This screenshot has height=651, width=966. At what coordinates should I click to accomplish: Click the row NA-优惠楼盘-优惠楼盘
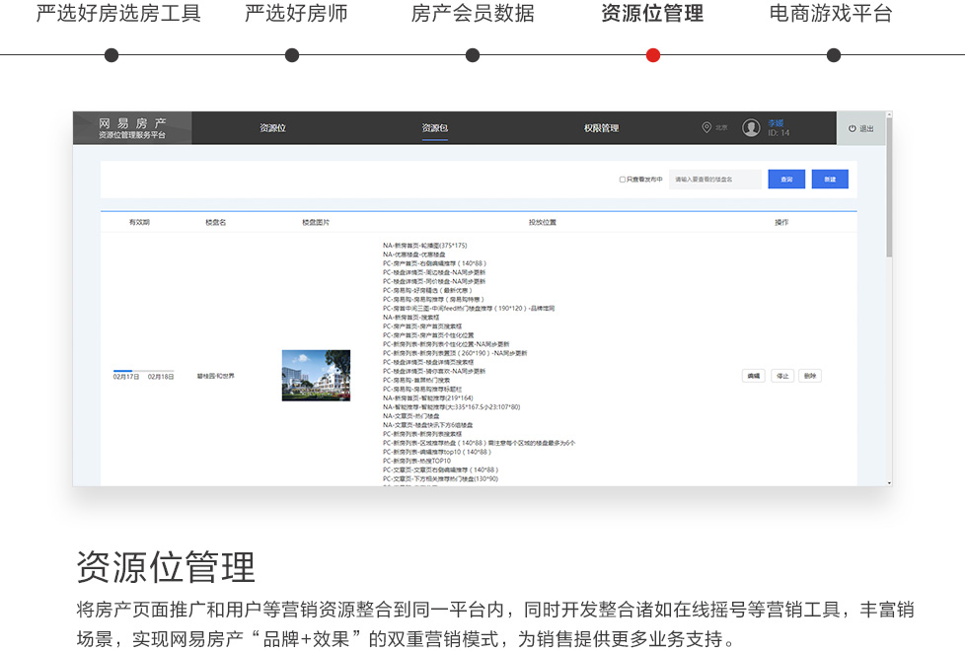coord(414,254)
